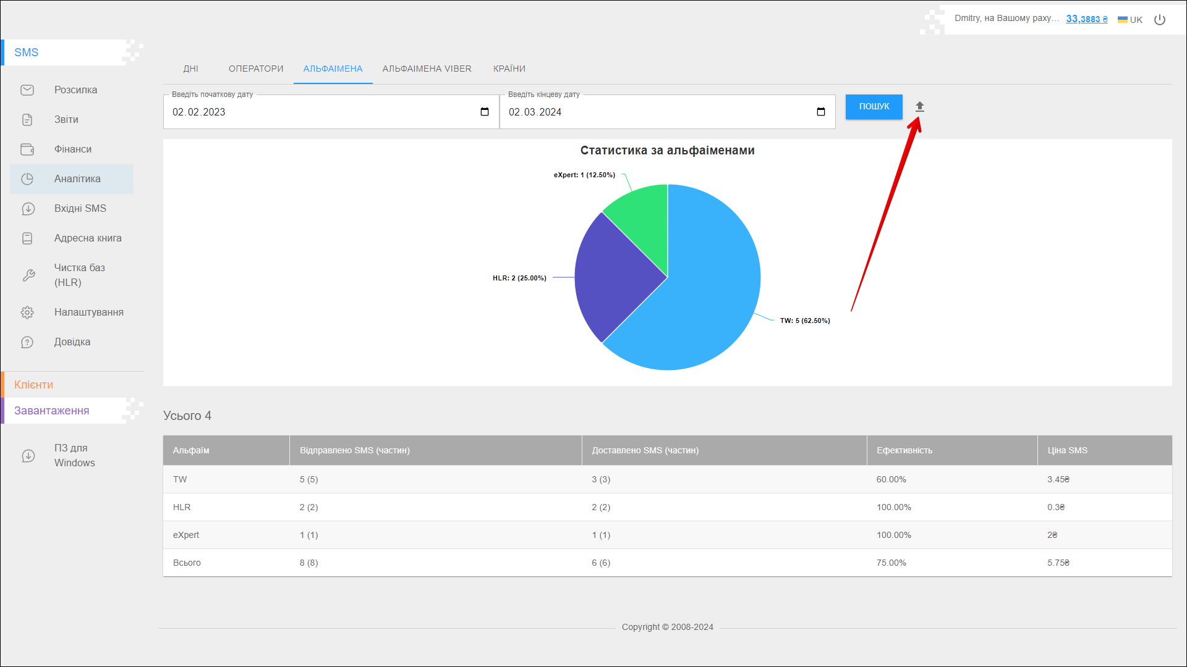
Task: Expand the Клієнти sidebar section
Action: point(34,385)
